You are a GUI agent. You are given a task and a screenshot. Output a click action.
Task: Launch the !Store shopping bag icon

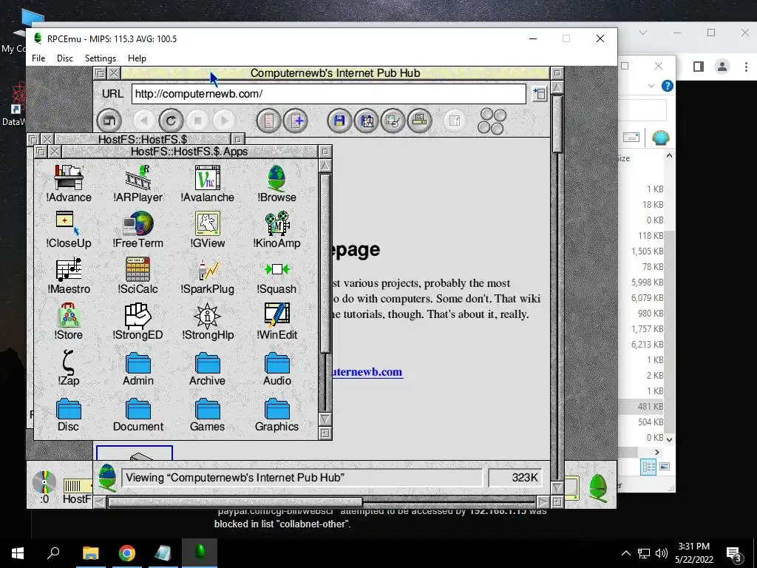69,321
